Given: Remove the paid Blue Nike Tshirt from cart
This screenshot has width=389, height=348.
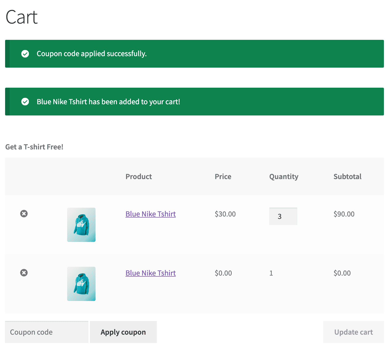Looking at the screenshot, I should tap(24, 213).
